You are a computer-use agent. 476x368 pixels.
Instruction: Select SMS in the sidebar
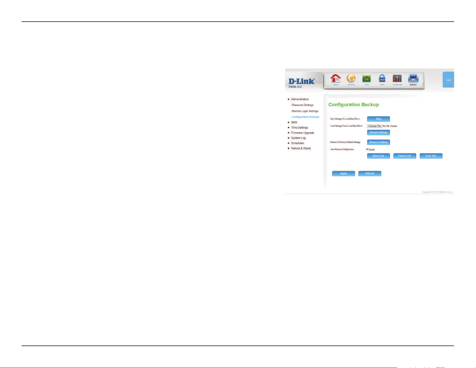click(294, 122)
